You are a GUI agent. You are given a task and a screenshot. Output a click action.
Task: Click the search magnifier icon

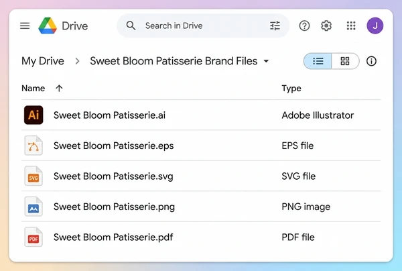(x=131, y=25)
